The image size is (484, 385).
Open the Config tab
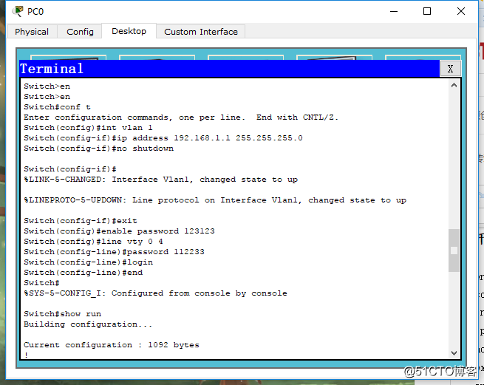click(80, 32)
